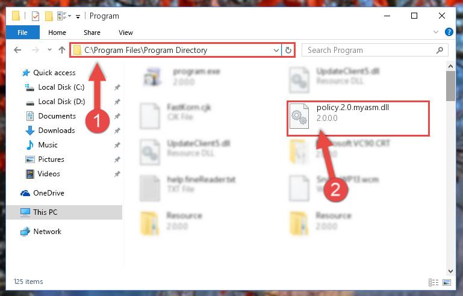Open the recent locations dropdown arrow
463x296 pixels.
pos(49,50)
